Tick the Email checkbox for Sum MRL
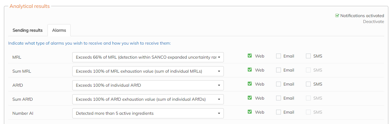392x124 pixels. 278,70
